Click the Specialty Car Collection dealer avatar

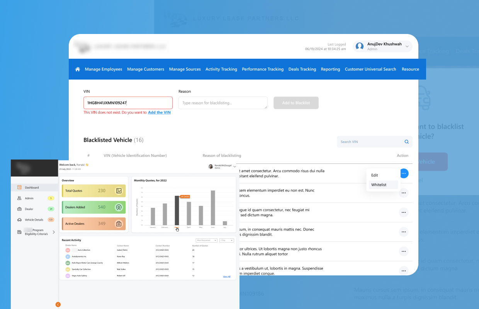point(68,269)
